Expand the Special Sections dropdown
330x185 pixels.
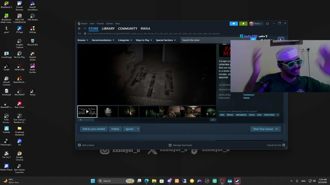click(x=166, y=40)
